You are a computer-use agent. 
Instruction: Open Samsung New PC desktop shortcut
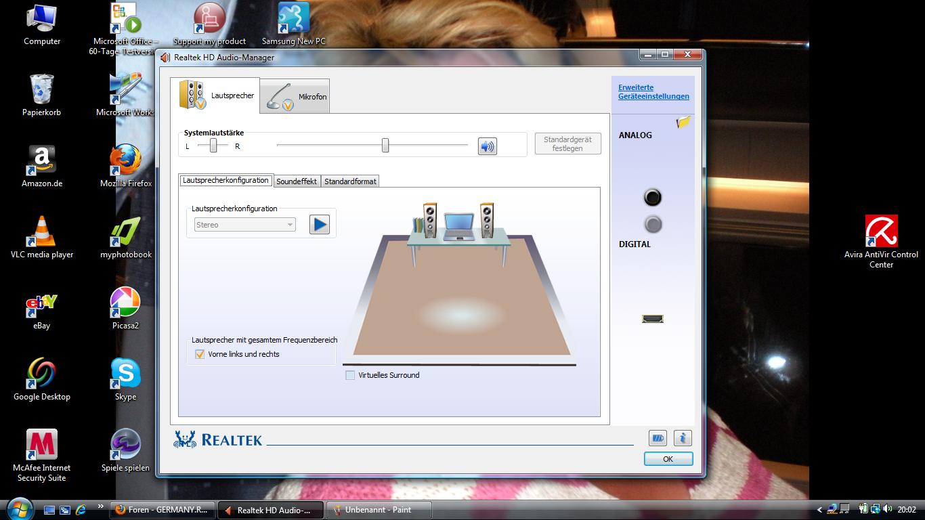pyautogui.click(x=294, y=24)
